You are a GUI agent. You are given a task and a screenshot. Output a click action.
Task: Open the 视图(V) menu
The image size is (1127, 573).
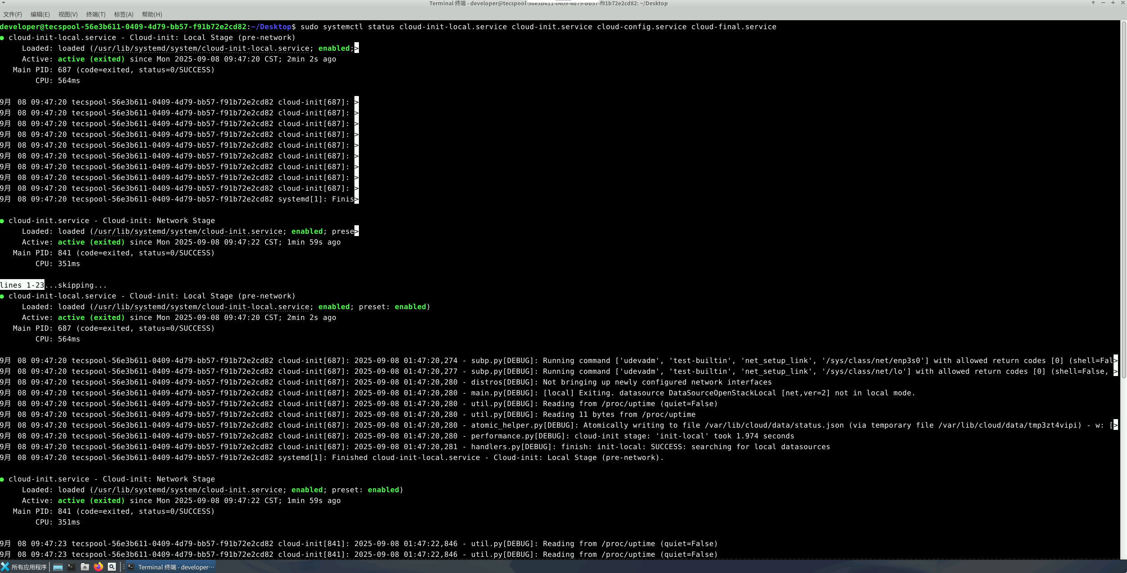click(x=68, y=14)
